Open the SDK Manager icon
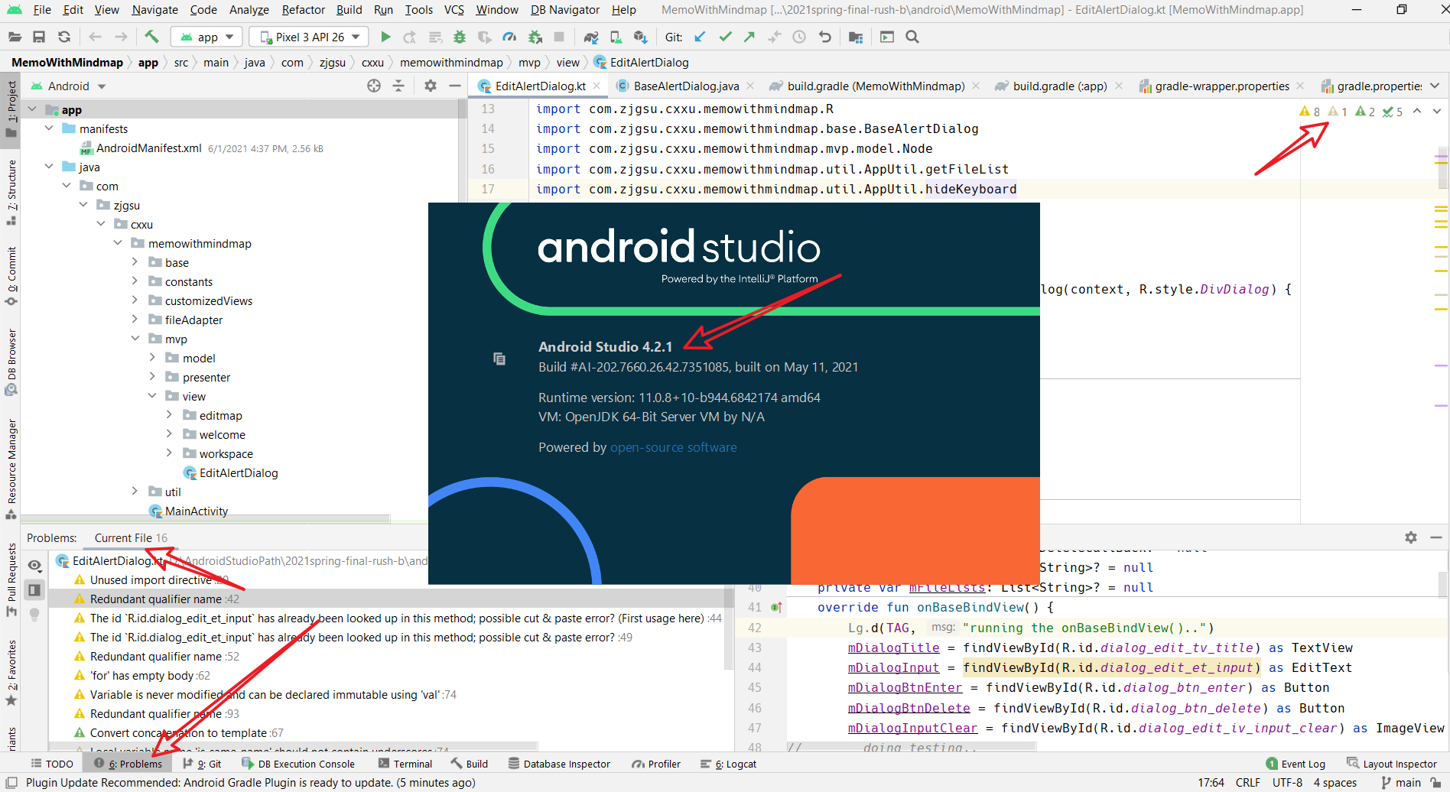 pos(641,37)
